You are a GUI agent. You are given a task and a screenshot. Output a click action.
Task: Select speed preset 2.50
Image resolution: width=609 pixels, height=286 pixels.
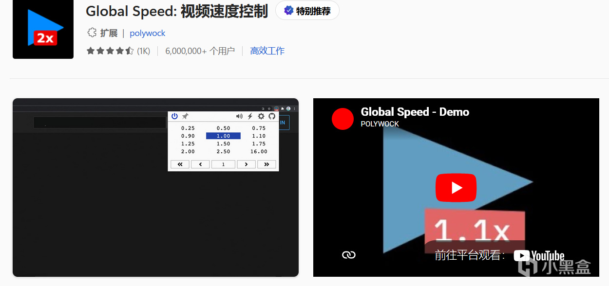click(x=223, y=152)
